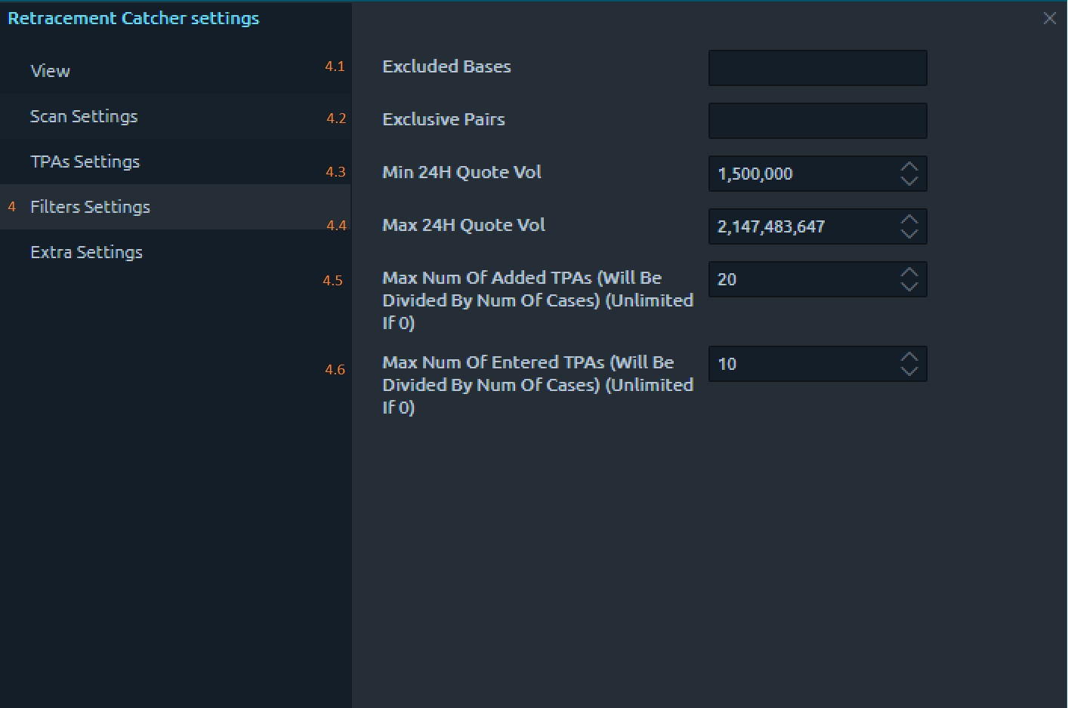Increase Max Num Of Entered TPAs

click(909, 357)
